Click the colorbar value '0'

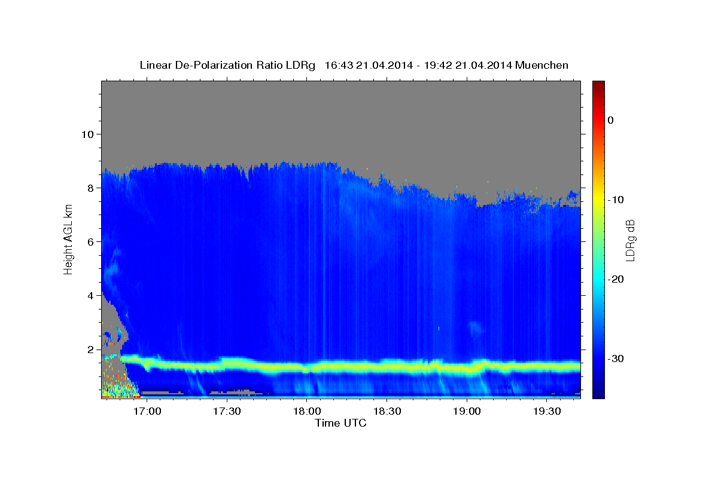click(x=610, y=120)
